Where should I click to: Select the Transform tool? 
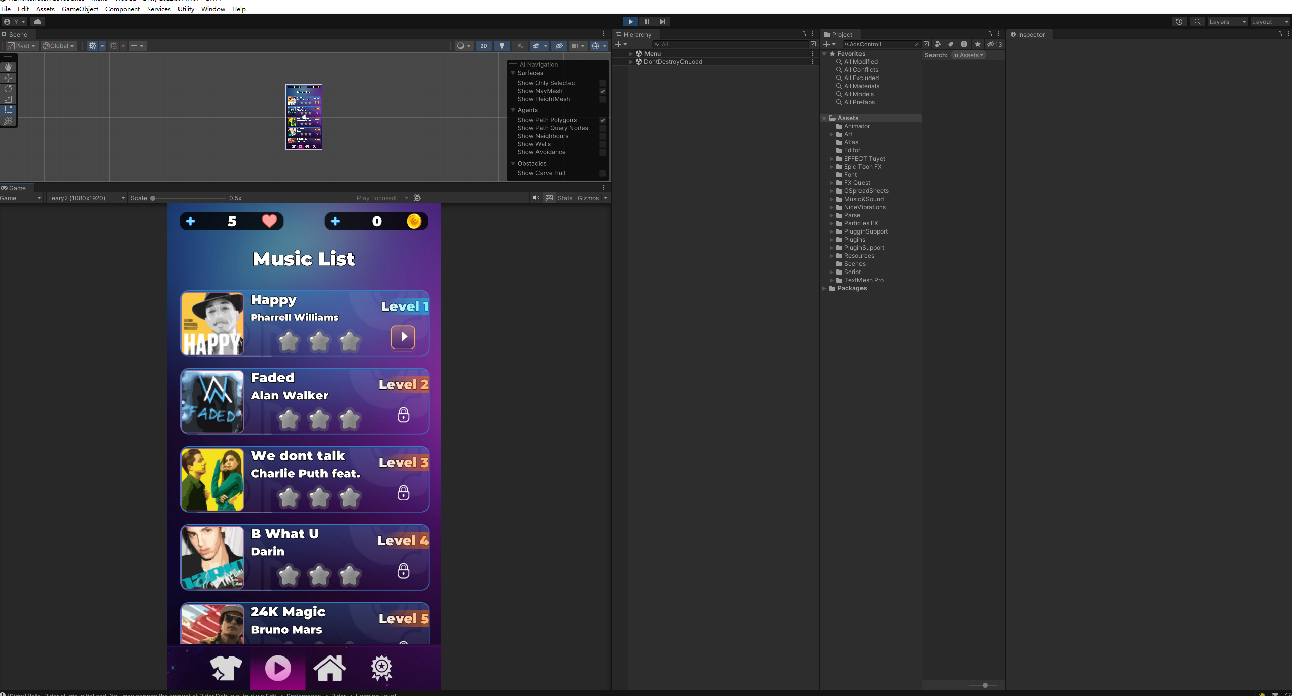8,121
